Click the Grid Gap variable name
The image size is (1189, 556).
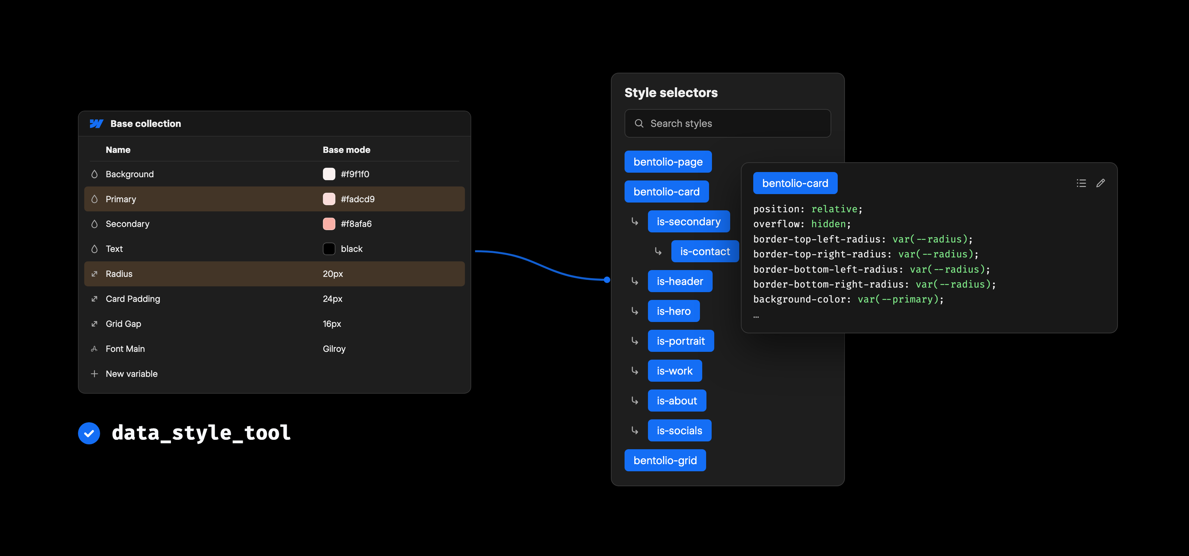(x=123, y=324)
